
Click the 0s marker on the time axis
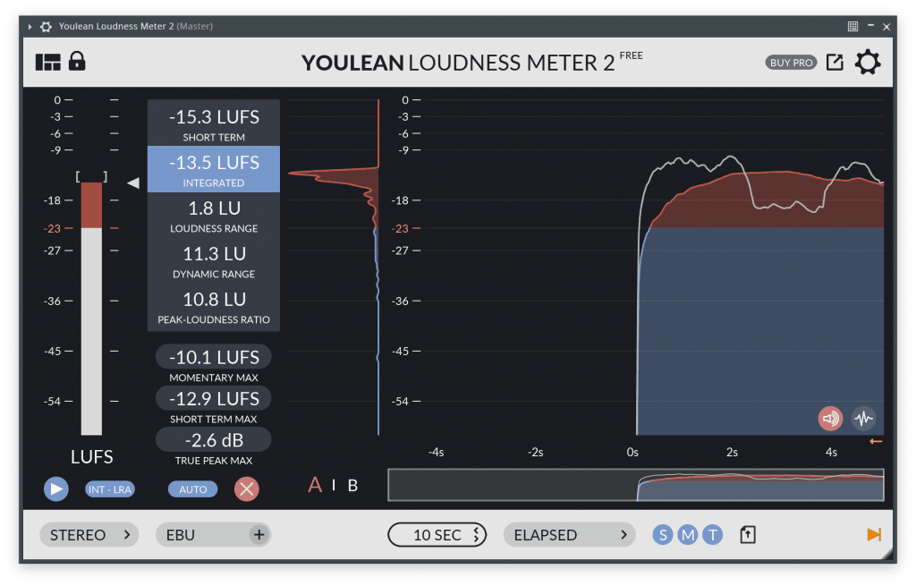click(x=632, y=452)
